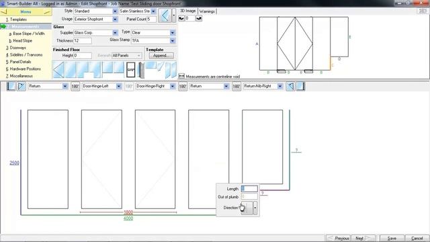This screenshot has width=430, height=242.
Task: Go to Sidelites / Transoms step
Action: coord(24,55)
